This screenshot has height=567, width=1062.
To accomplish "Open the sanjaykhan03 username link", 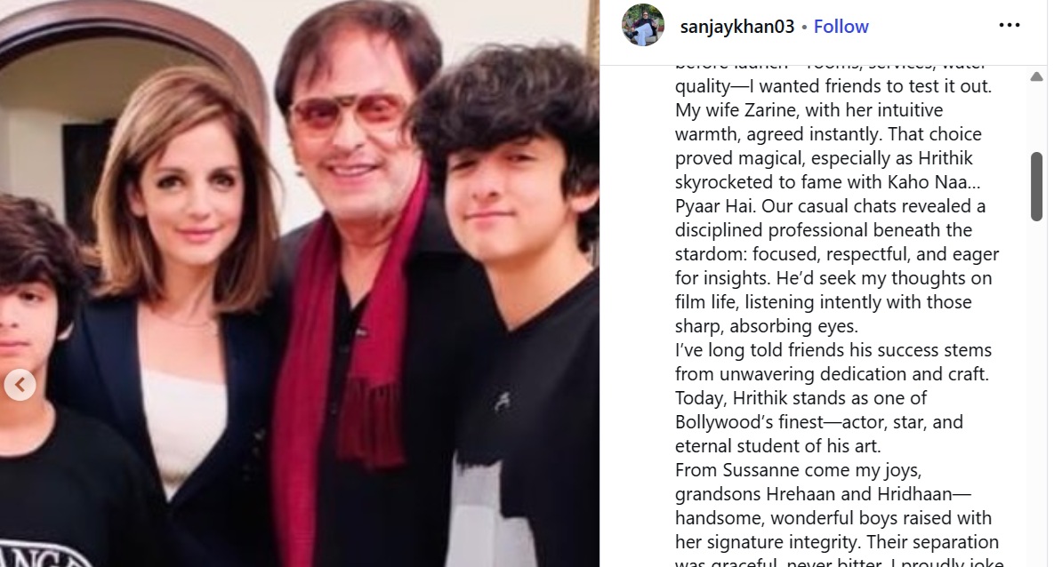I will (736, 27).
